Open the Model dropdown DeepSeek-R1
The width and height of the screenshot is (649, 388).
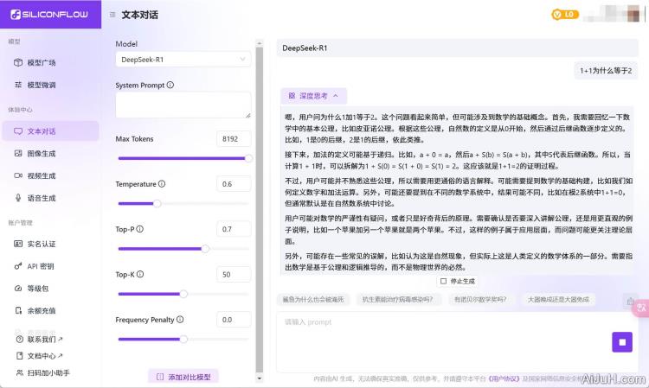click(183, 60)
